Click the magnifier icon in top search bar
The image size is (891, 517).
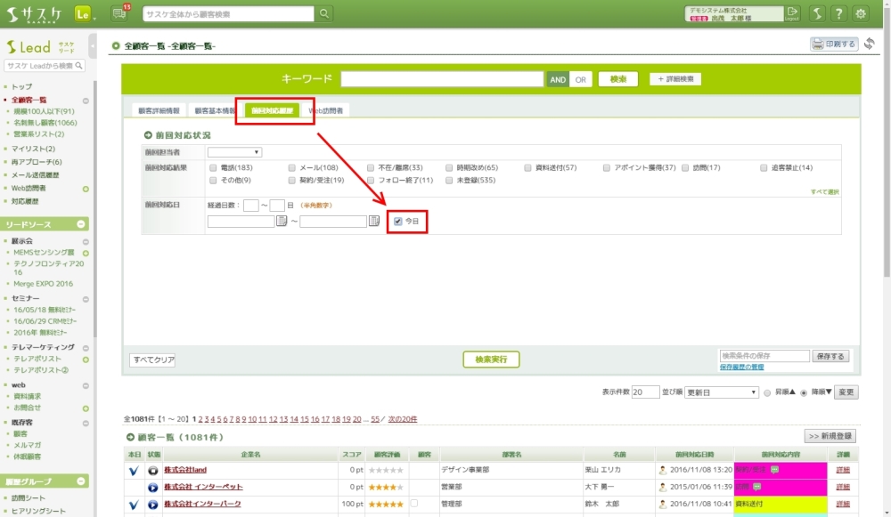coord(325,13)
